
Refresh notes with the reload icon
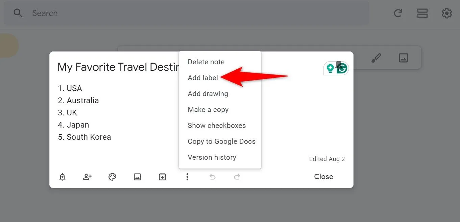[x=398, y=13]
